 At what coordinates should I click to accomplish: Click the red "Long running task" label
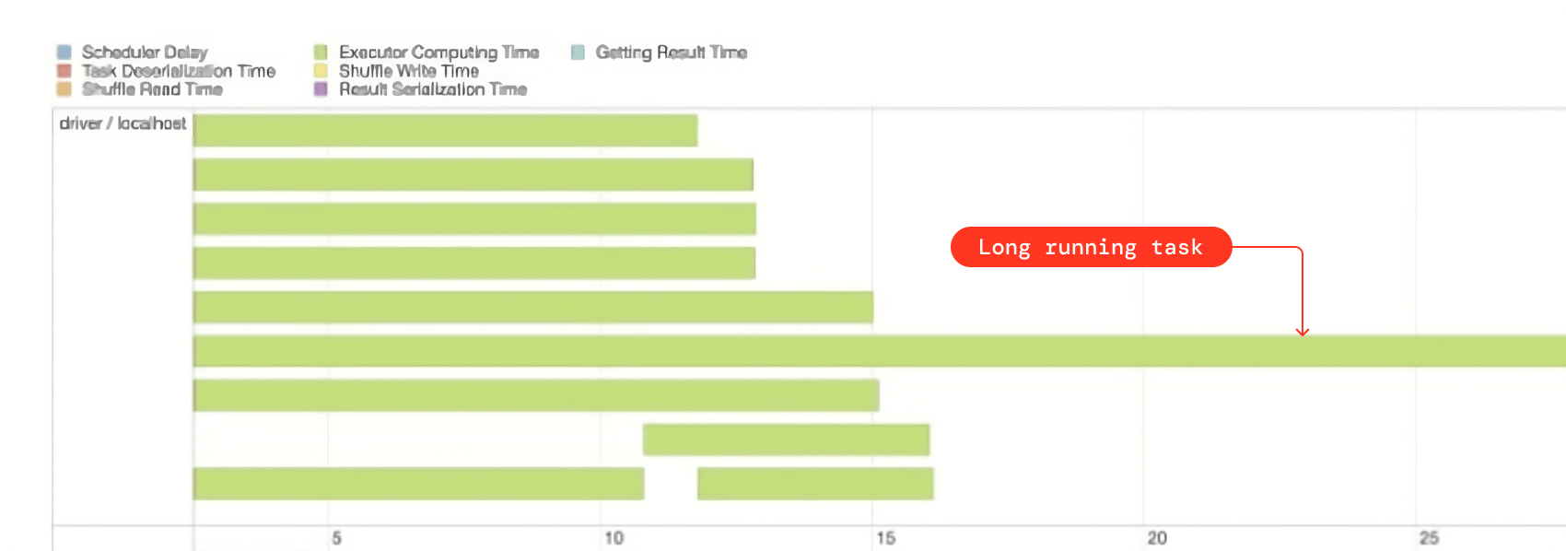point(1091,247)
